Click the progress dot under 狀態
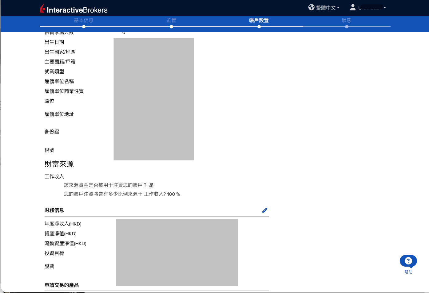 click(347, 27)
